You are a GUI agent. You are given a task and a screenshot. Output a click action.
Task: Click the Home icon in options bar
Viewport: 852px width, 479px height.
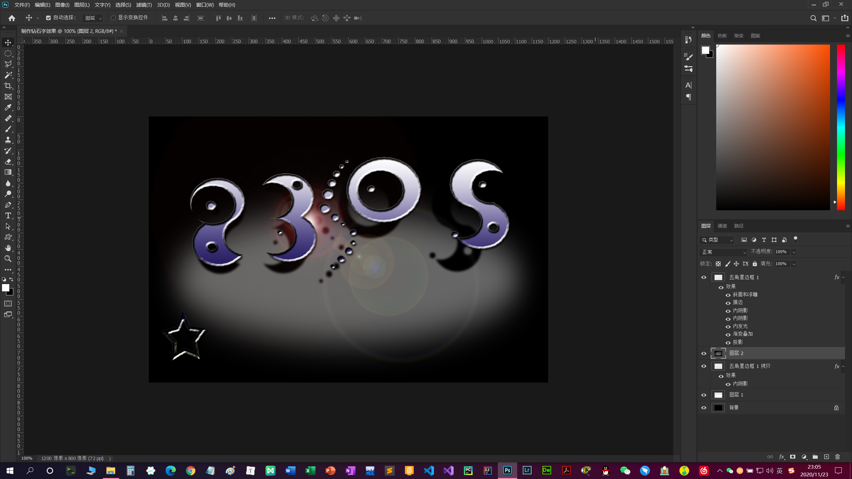pos(12,18)
